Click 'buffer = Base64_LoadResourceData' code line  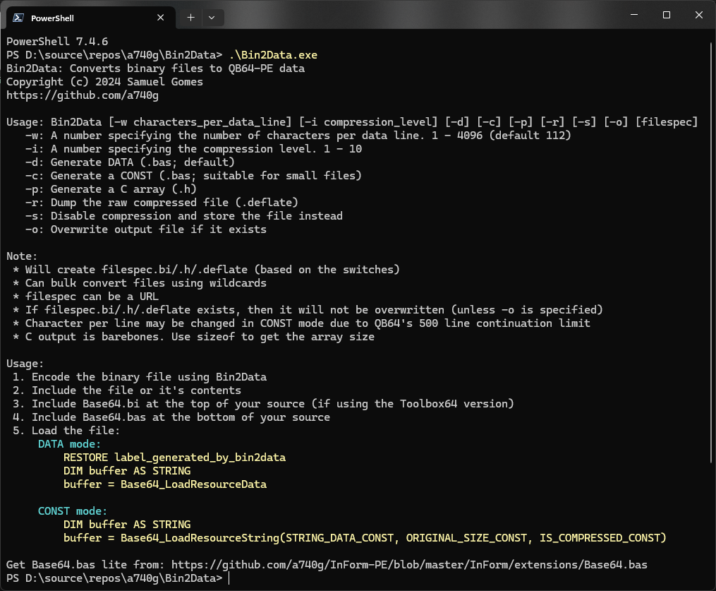pyautogui.click(x=165, y=484)
